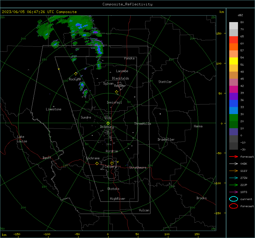255x238 pixels.
Task: Click the Drumheller label
Action: point(166,140)
